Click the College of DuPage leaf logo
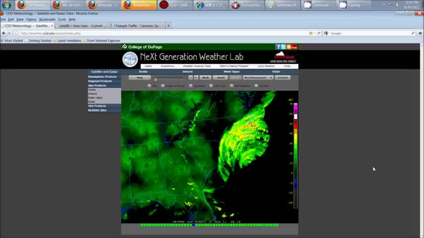Image resolution: width=424 pixels, height=238 pixels. pos(125,47)
